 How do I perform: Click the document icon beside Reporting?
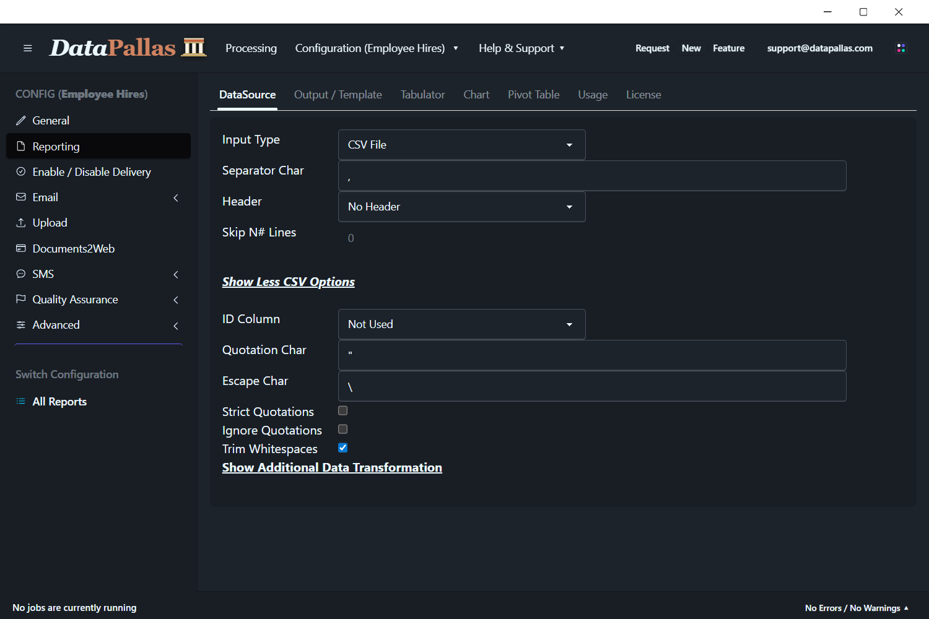coord(21,146)
